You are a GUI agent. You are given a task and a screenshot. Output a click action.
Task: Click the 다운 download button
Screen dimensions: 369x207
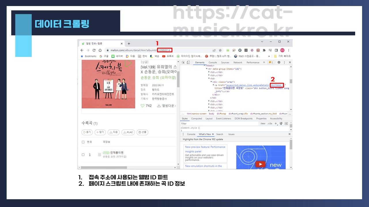click(x=114, y=132)
